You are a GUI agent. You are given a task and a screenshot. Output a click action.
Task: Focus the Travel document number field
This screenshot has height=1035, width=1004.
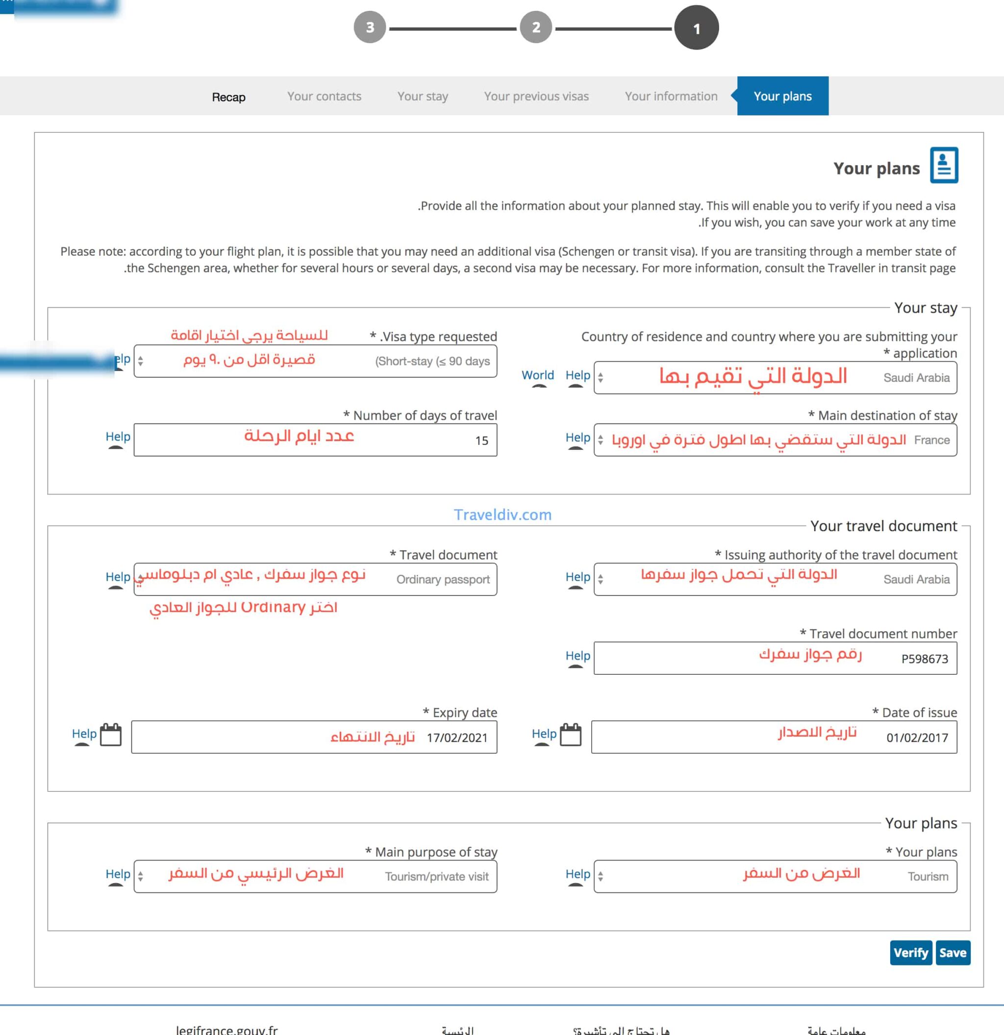click(x=776, y=658)
